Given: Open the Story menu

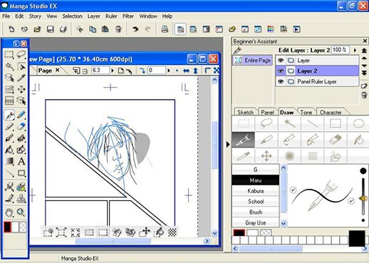Looking at the screenshot, I should [x=35, y=16].
